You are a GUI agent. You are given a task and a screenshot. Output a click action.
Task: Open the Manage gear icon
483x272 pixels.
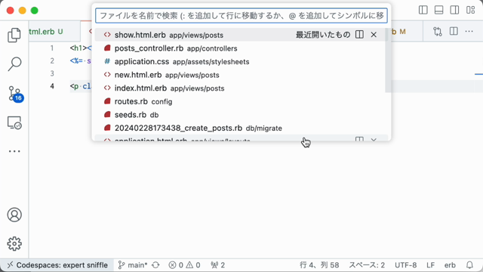point(14,243)
